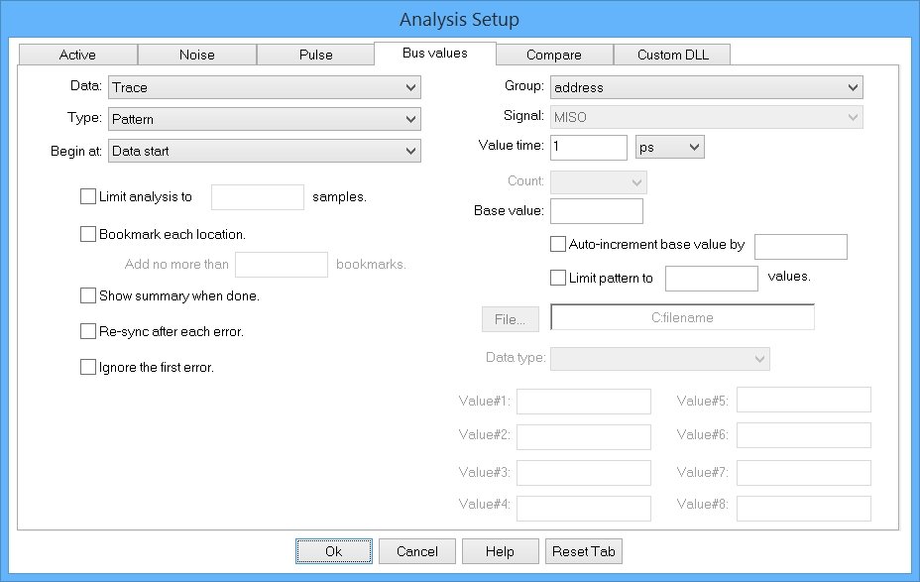Focus the Base value text box

point(596,211)
